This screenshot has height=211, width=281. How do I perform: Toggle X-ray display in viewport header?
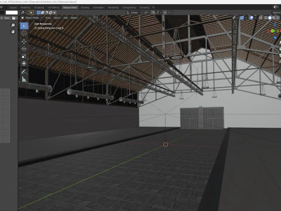click(261, 18)
